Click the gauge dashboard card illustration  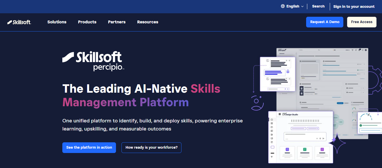pyautogui.click(x=370, y=123)
